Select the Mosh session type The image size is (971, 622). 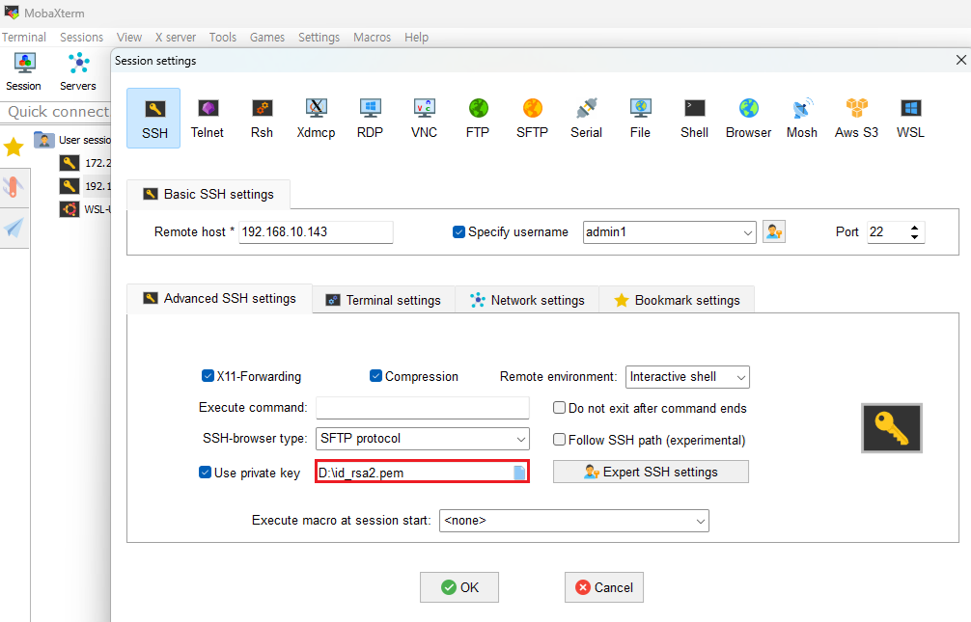pos(802,118)
